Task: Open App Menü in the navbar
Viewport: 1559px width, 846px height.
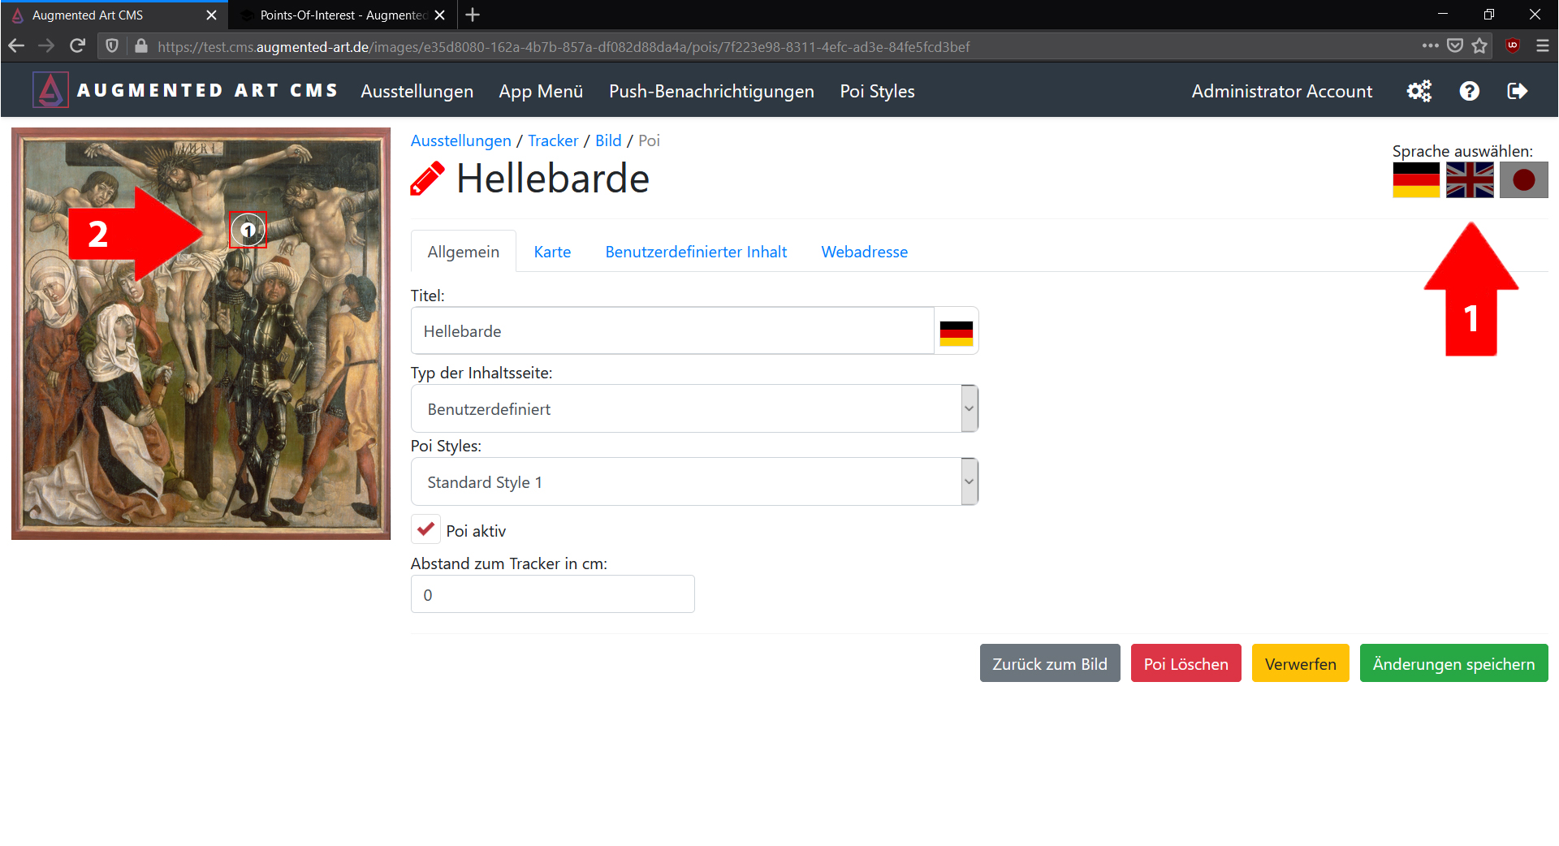Action: [x=541, y=91]
